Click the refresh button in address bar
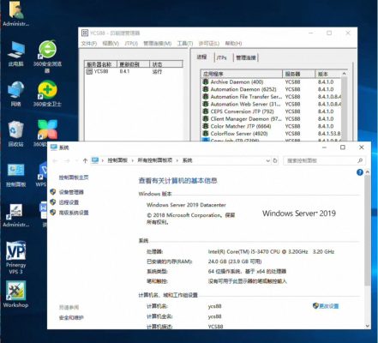The image size is (378, 343). click(275, 160)
